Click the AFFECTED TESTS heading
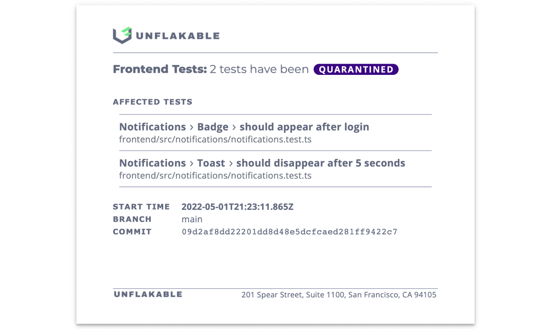The image size is (551, 329). [x=153, y=102]
